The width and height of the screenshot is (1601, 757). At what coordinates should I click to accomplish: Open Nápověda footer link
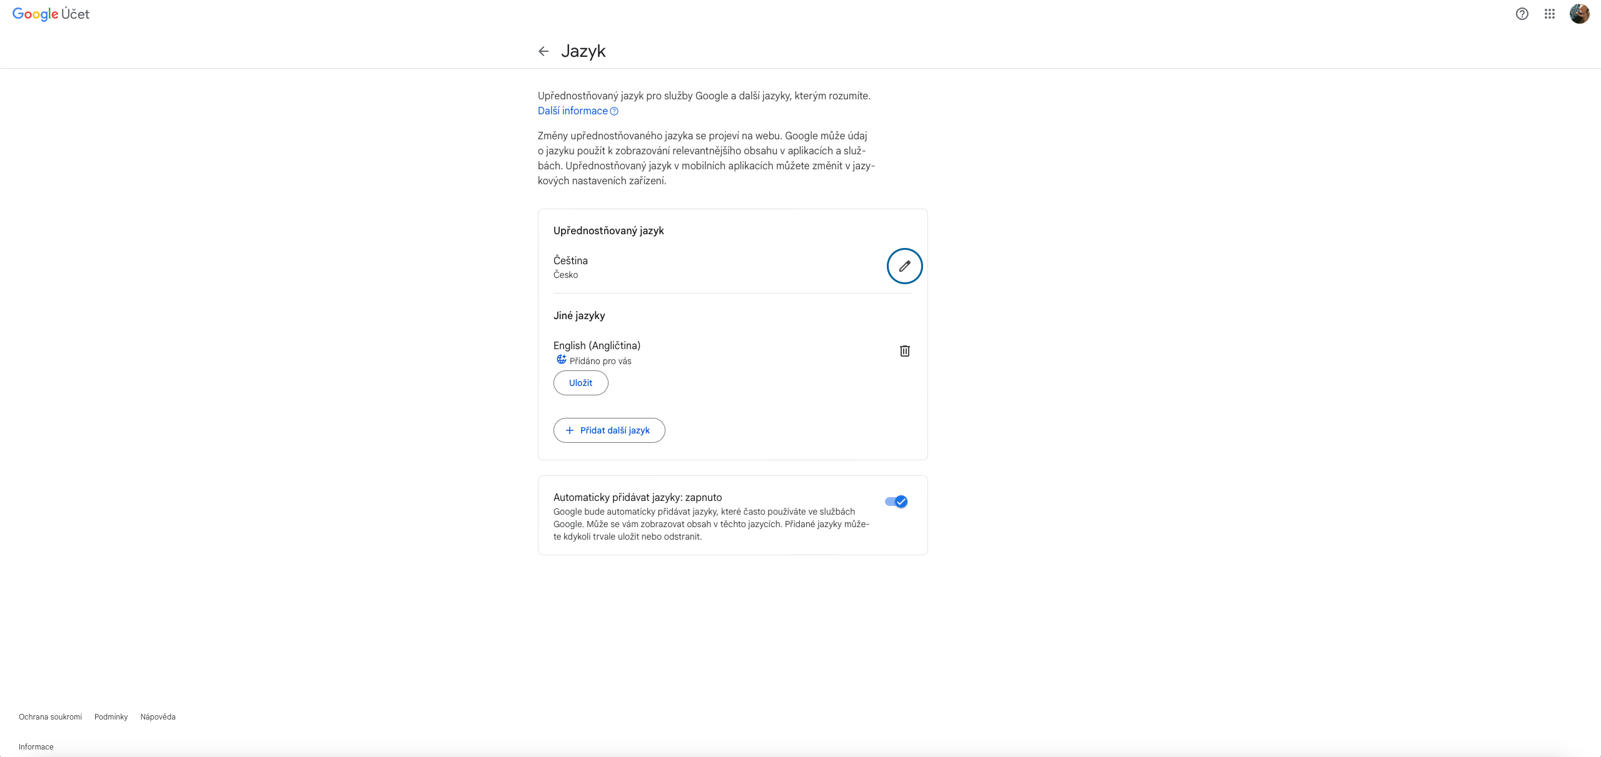[158, 717]
